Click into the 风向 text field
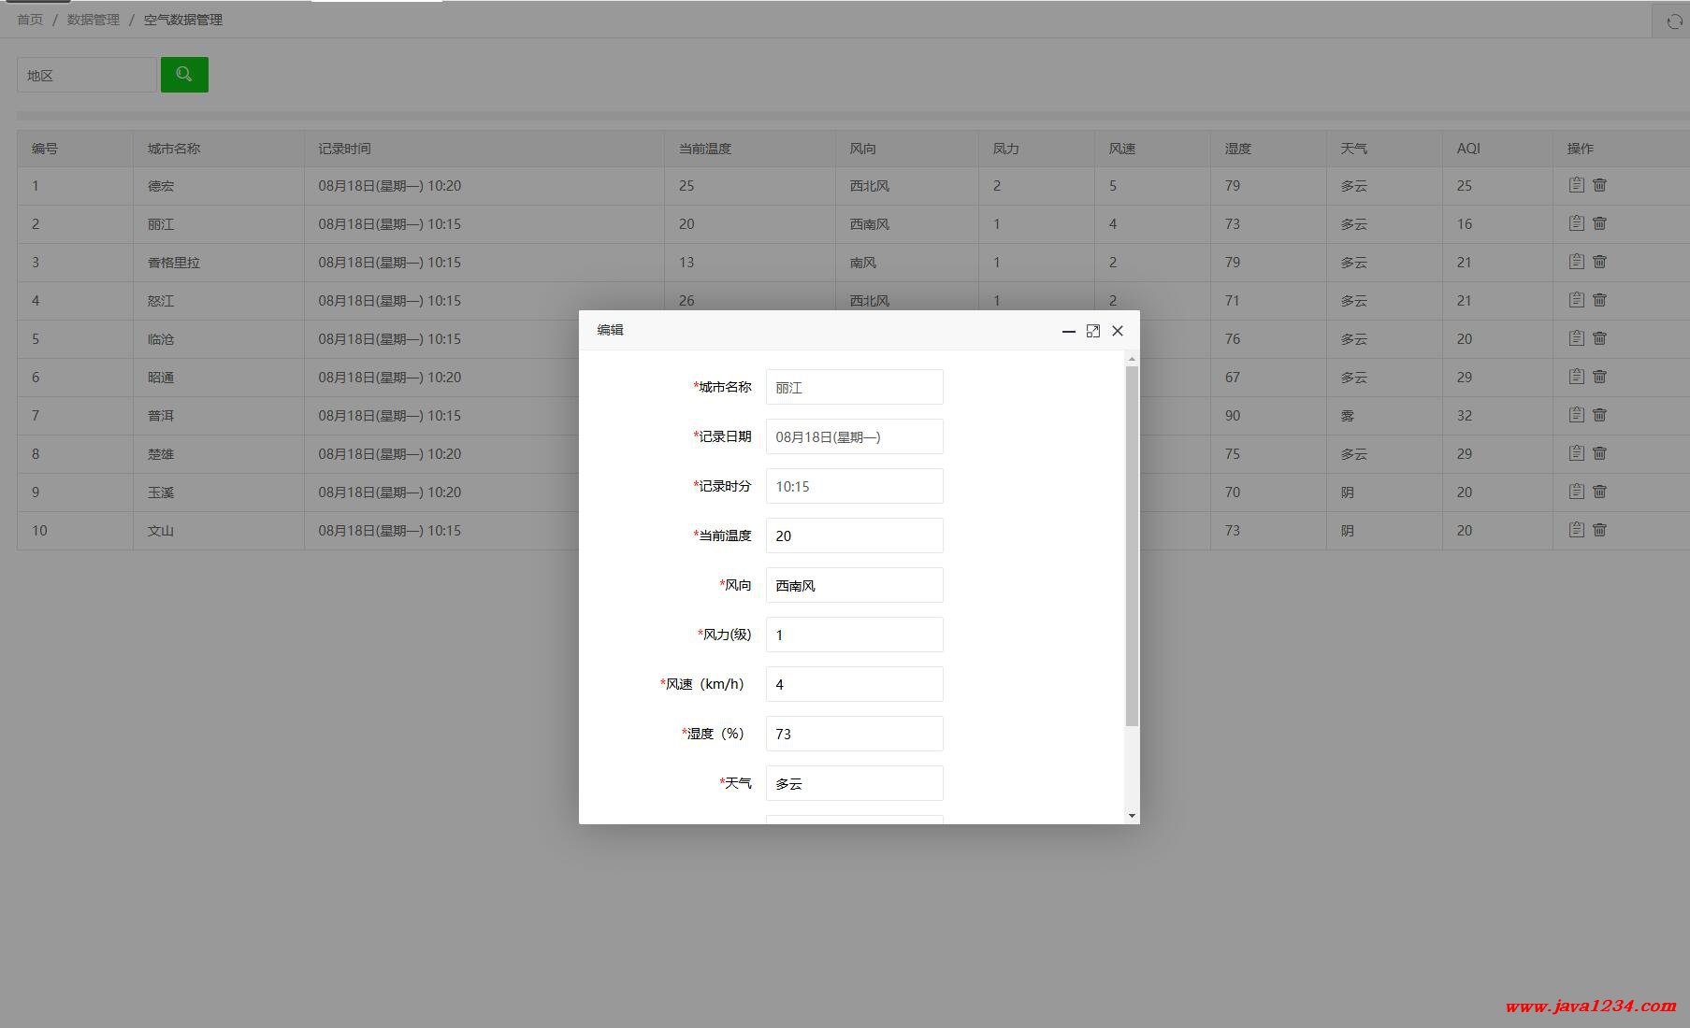Screen dimensions: 1690x1028 pyautogui.click(x=854, y=585)
